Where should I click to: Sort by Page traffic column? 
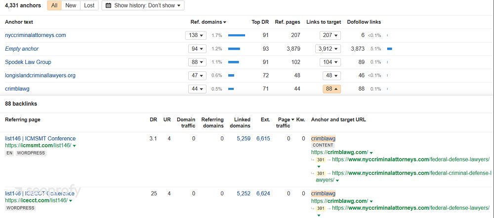pyautogui.click(x=286, y=123)
